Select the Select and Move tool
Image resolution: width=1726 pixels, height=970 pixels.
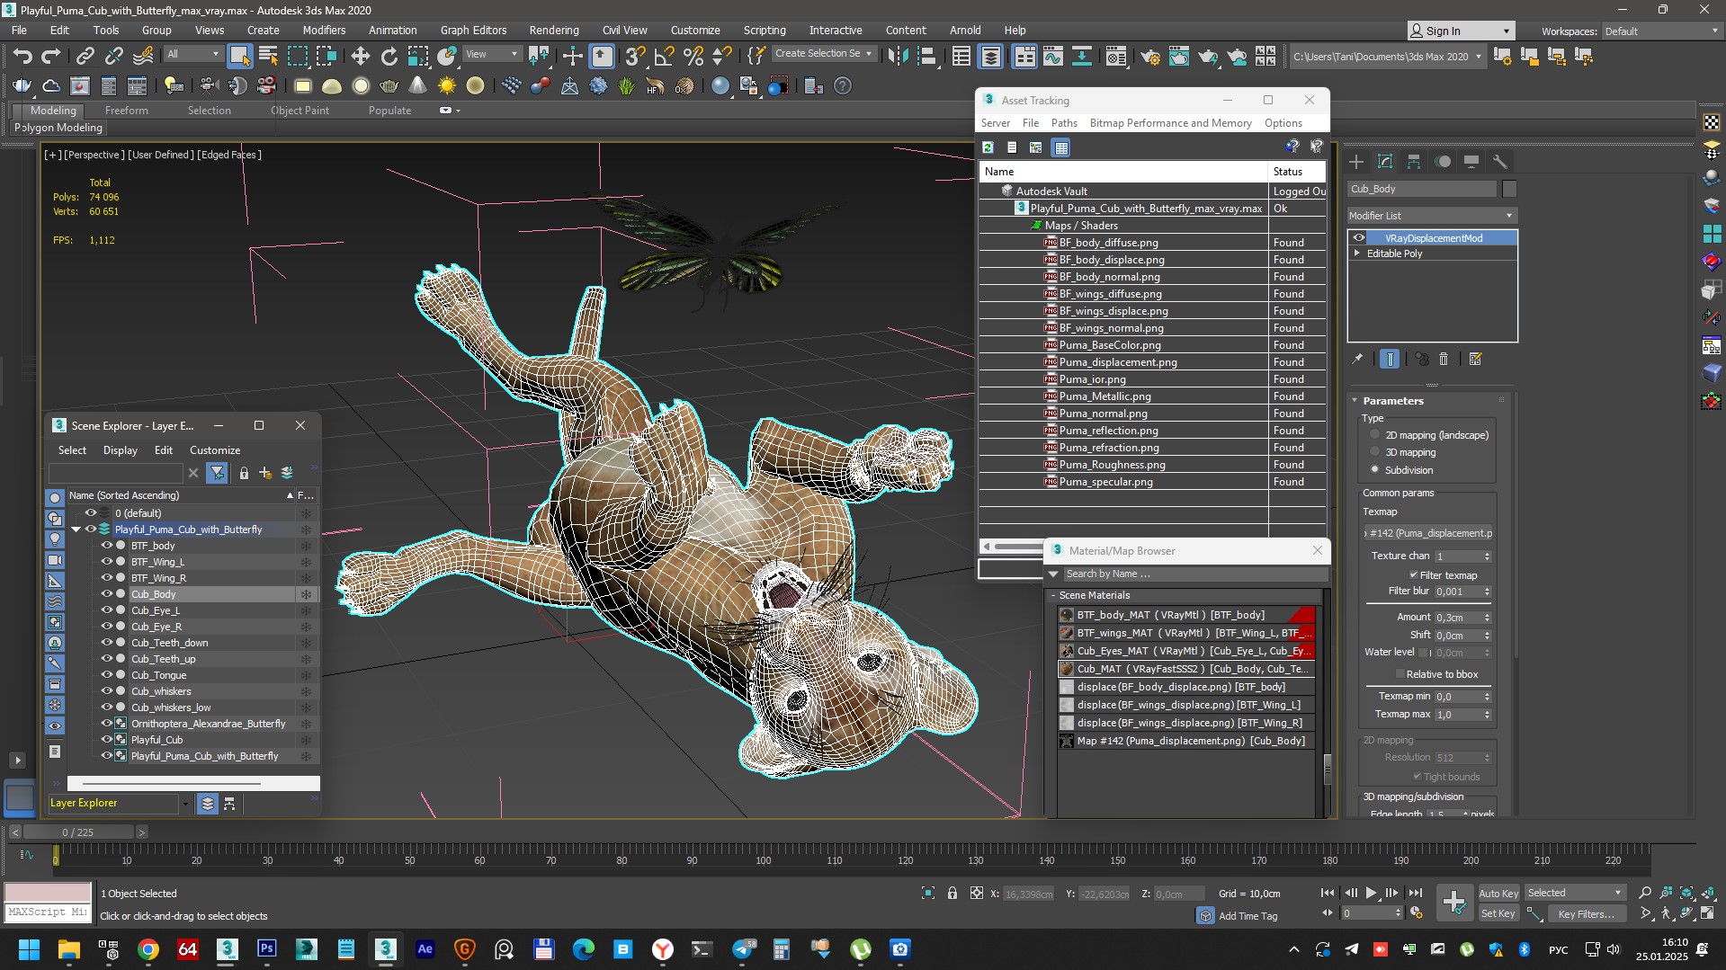point(360,56)
